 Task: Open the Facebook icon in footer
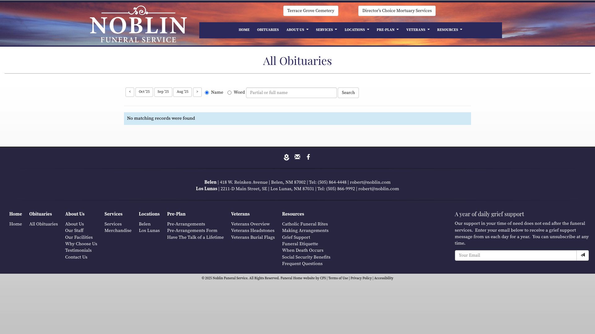click(308, 157)
